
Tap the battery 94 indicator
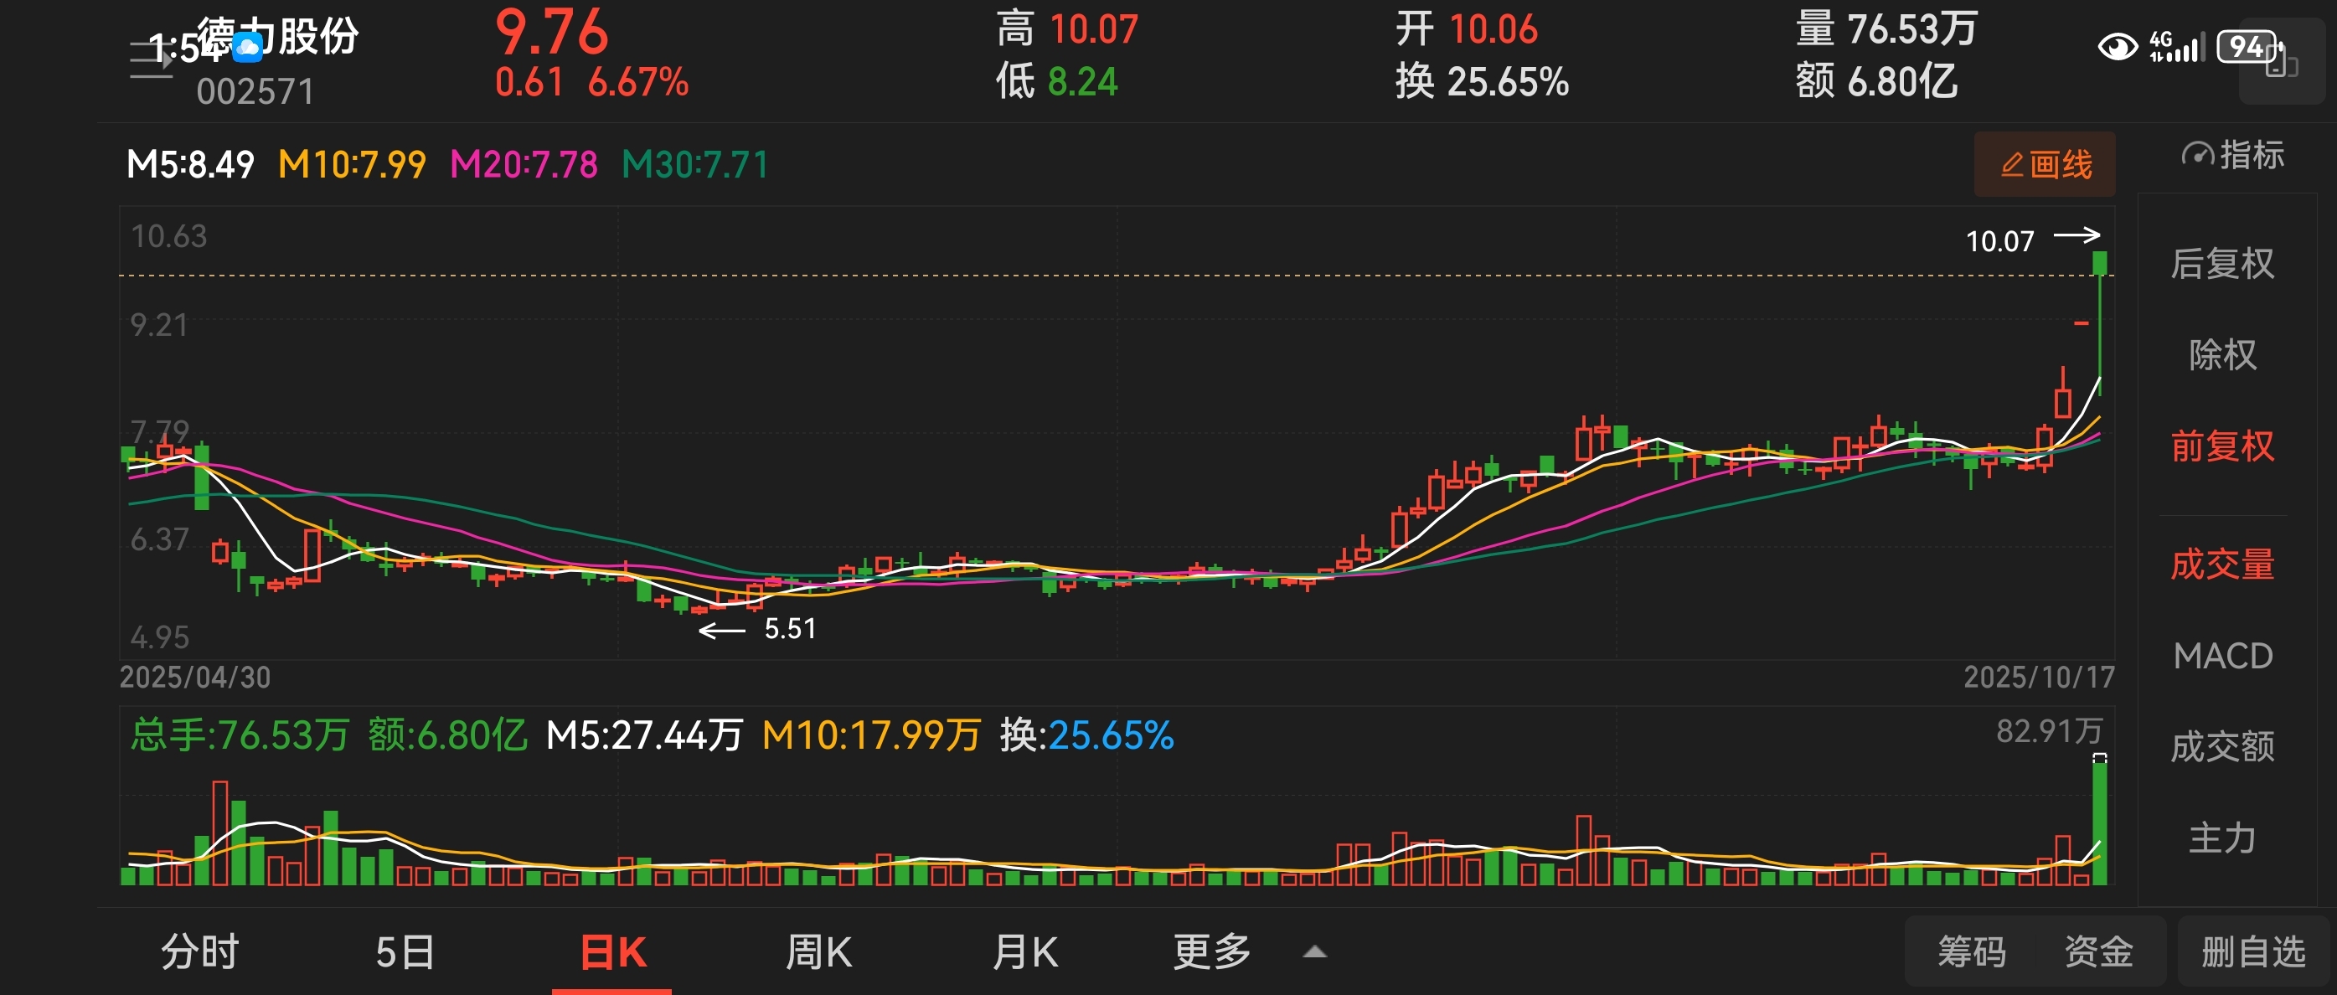[2247, 46]
